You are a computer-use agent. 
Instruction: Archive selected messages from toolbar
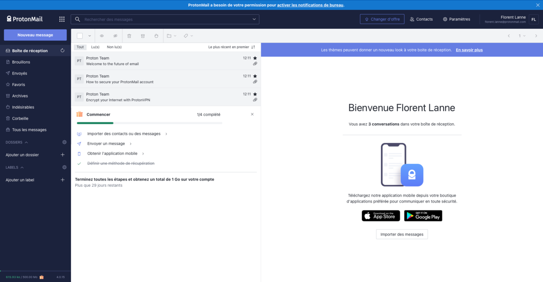click(x=143, y=36)
